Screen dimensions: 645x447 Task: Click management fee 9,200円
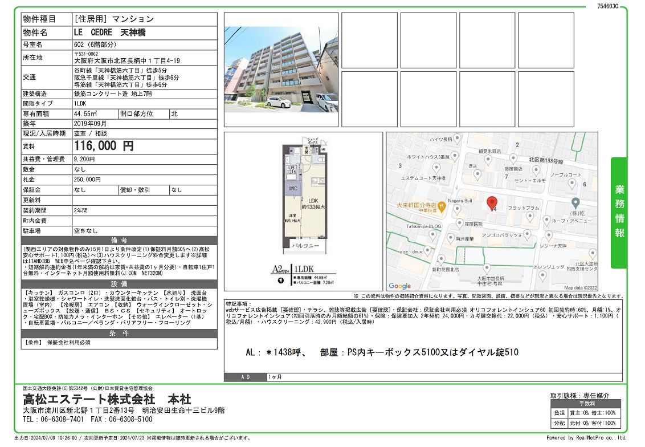point(84,159)
